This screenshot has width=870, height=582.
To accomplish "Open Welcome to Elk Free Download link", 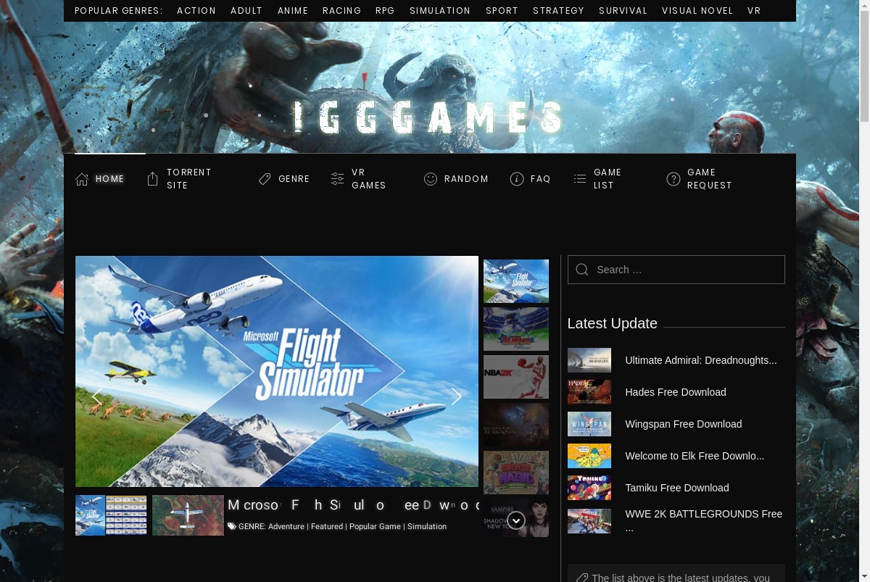I will click(695, 456).
